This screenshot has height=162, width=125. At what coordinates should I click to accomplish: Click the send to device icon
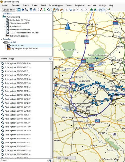(x=91, y=10)
